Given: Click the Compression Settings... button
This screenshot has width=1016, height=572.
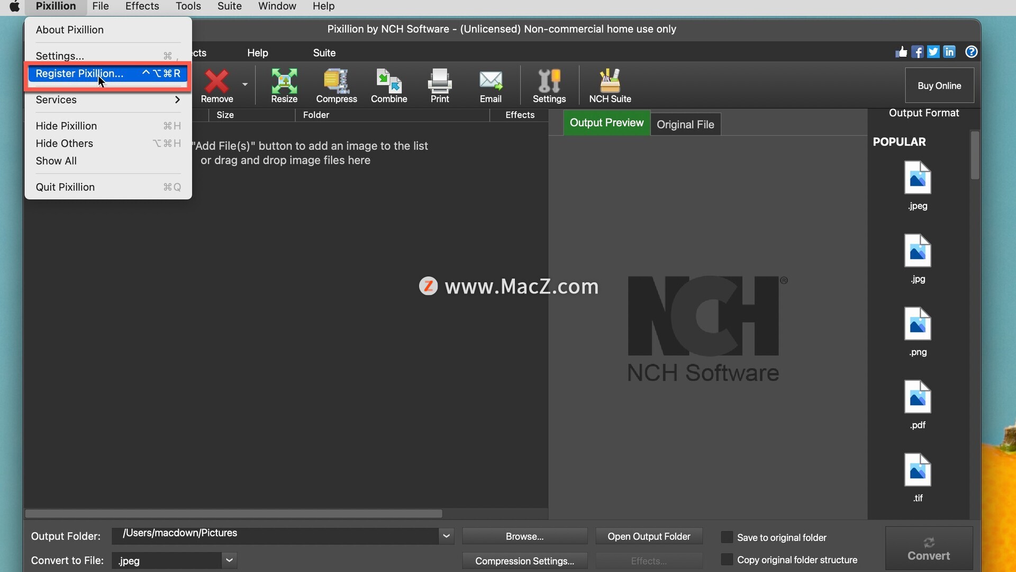Looking at the screenshot, I should coord(524,560).
